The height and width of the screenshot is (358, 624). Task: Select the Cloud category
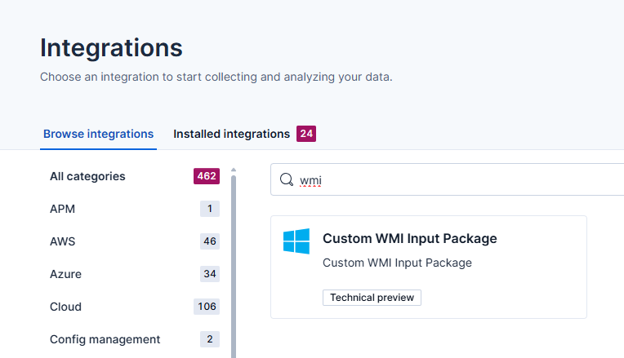(65, 307)
